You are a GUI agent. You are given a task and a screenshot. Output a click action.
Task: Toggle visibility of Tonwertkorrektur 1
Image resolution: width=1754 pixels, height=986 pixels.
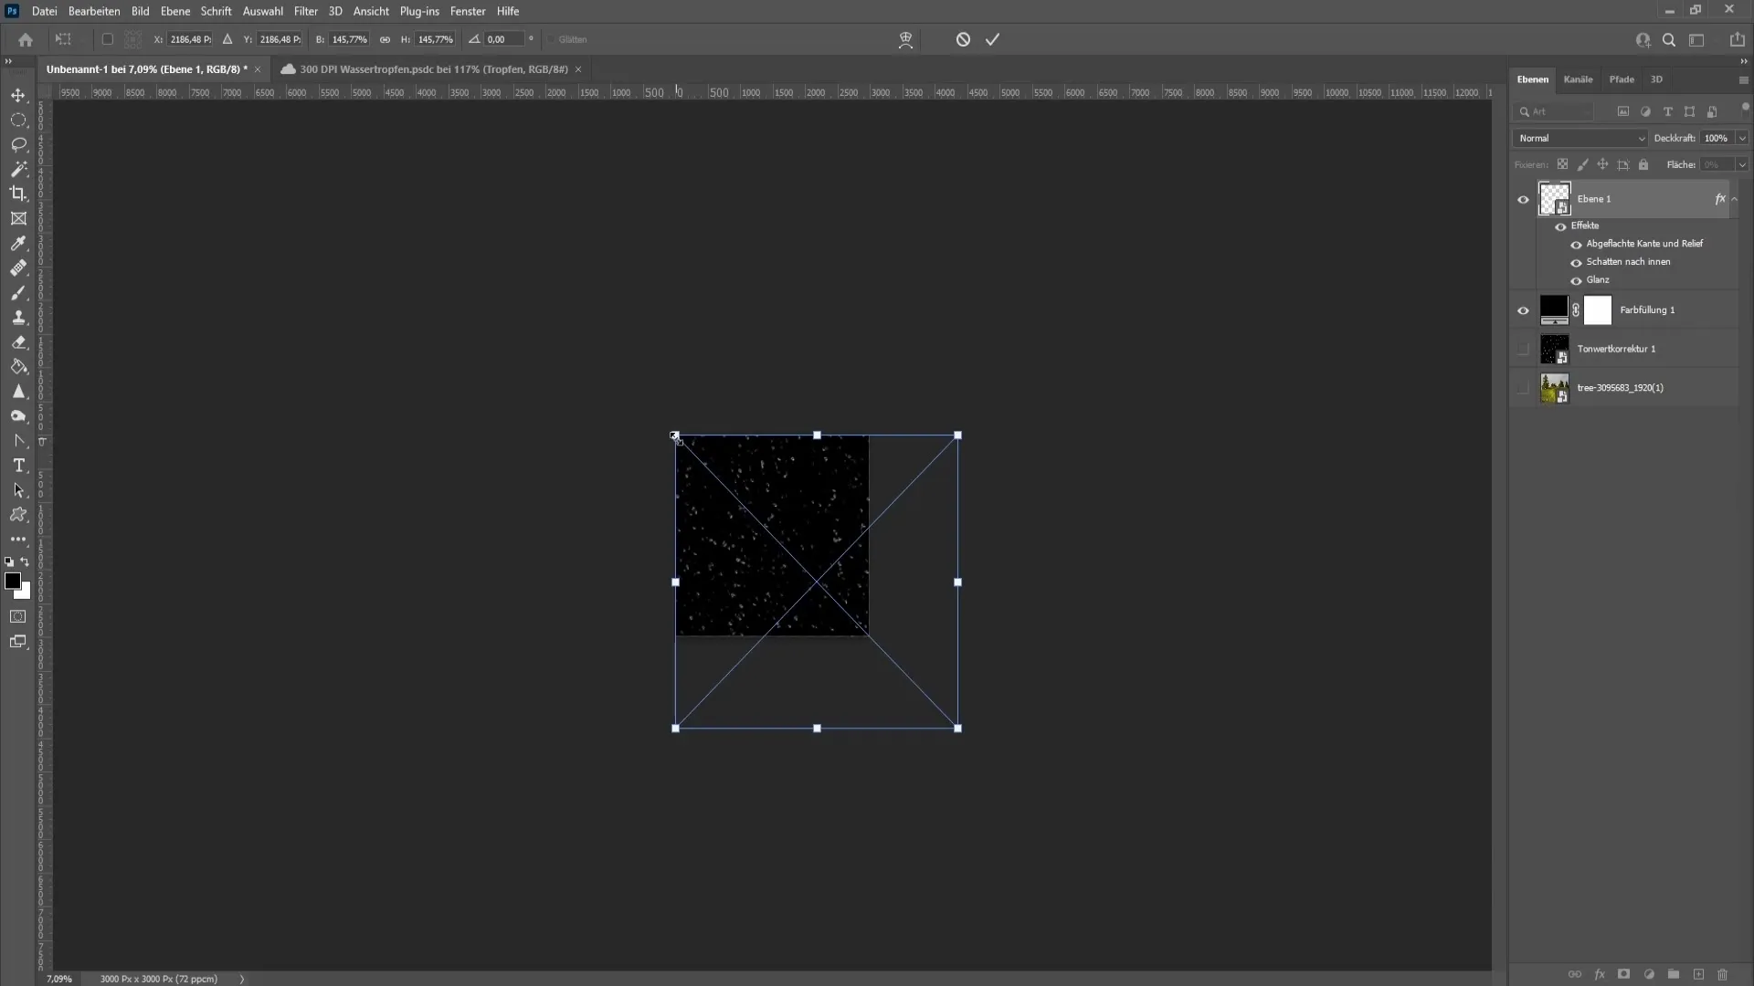coord(1523,348)
